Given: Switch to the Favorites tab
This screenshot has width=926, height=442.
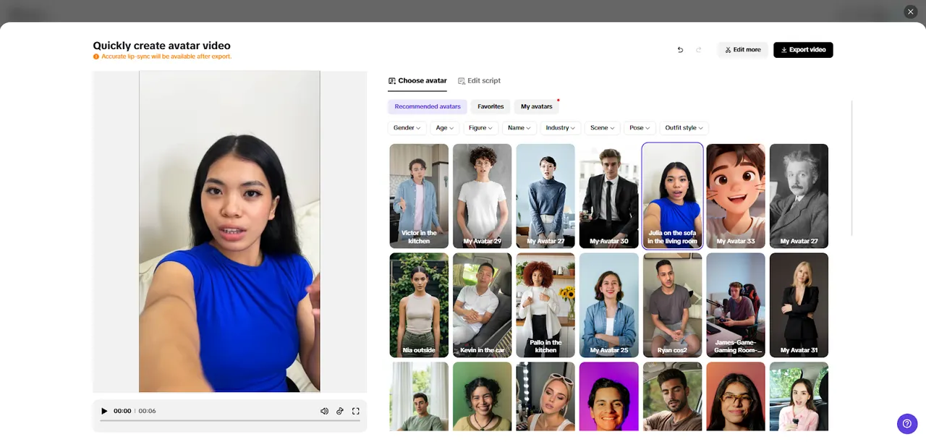Looking at the screenshot, I should [x=490, y=106].
